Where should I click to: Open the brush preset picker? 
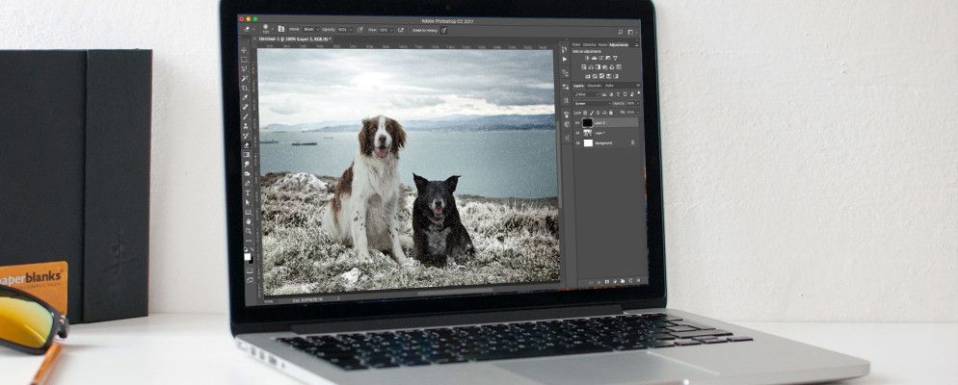tap(266, 29)
